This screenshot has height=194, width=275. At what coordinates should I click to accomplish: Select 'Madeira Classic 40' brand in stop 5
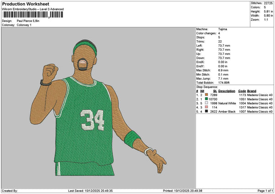pos(260,112)
